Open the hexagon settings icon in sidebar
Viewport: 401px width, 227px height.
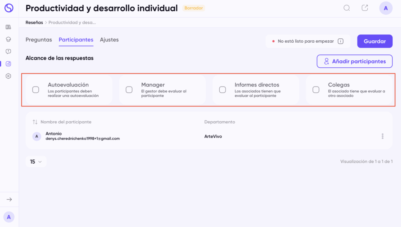pyautogui.click(x=8, y=76)
